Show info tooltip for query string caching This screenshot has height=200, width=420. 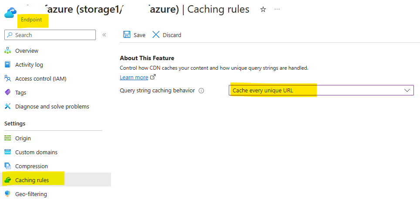[201, 91]
